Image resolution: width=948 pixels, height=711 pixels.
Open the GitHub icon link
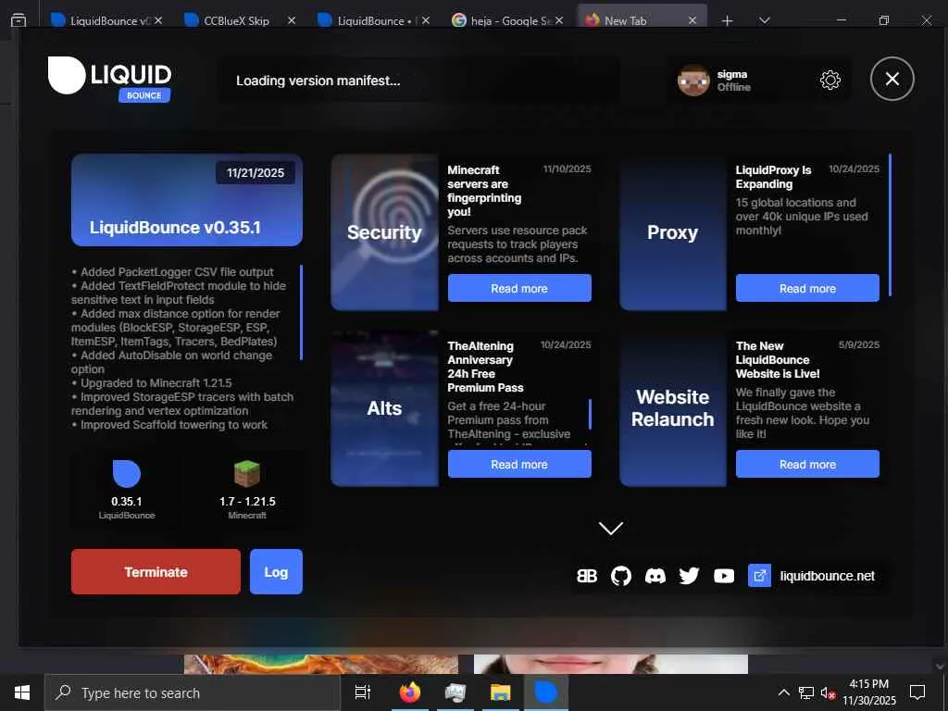point(621,576)
